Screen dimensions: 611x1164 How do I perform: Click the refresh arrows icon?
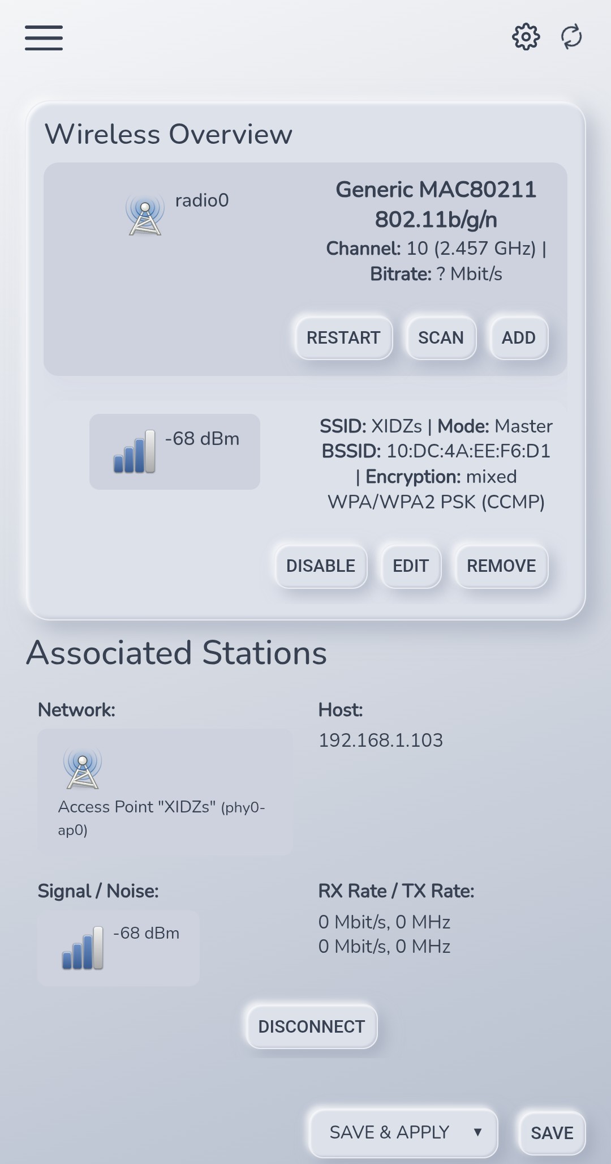571,37
